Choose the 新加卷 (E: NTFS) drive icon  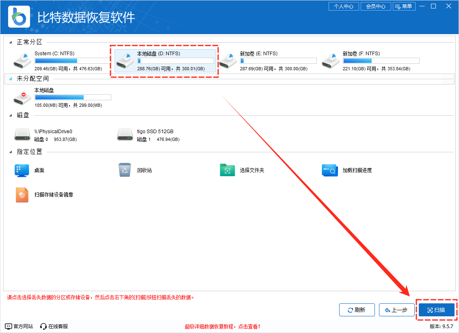click(227, 61)
